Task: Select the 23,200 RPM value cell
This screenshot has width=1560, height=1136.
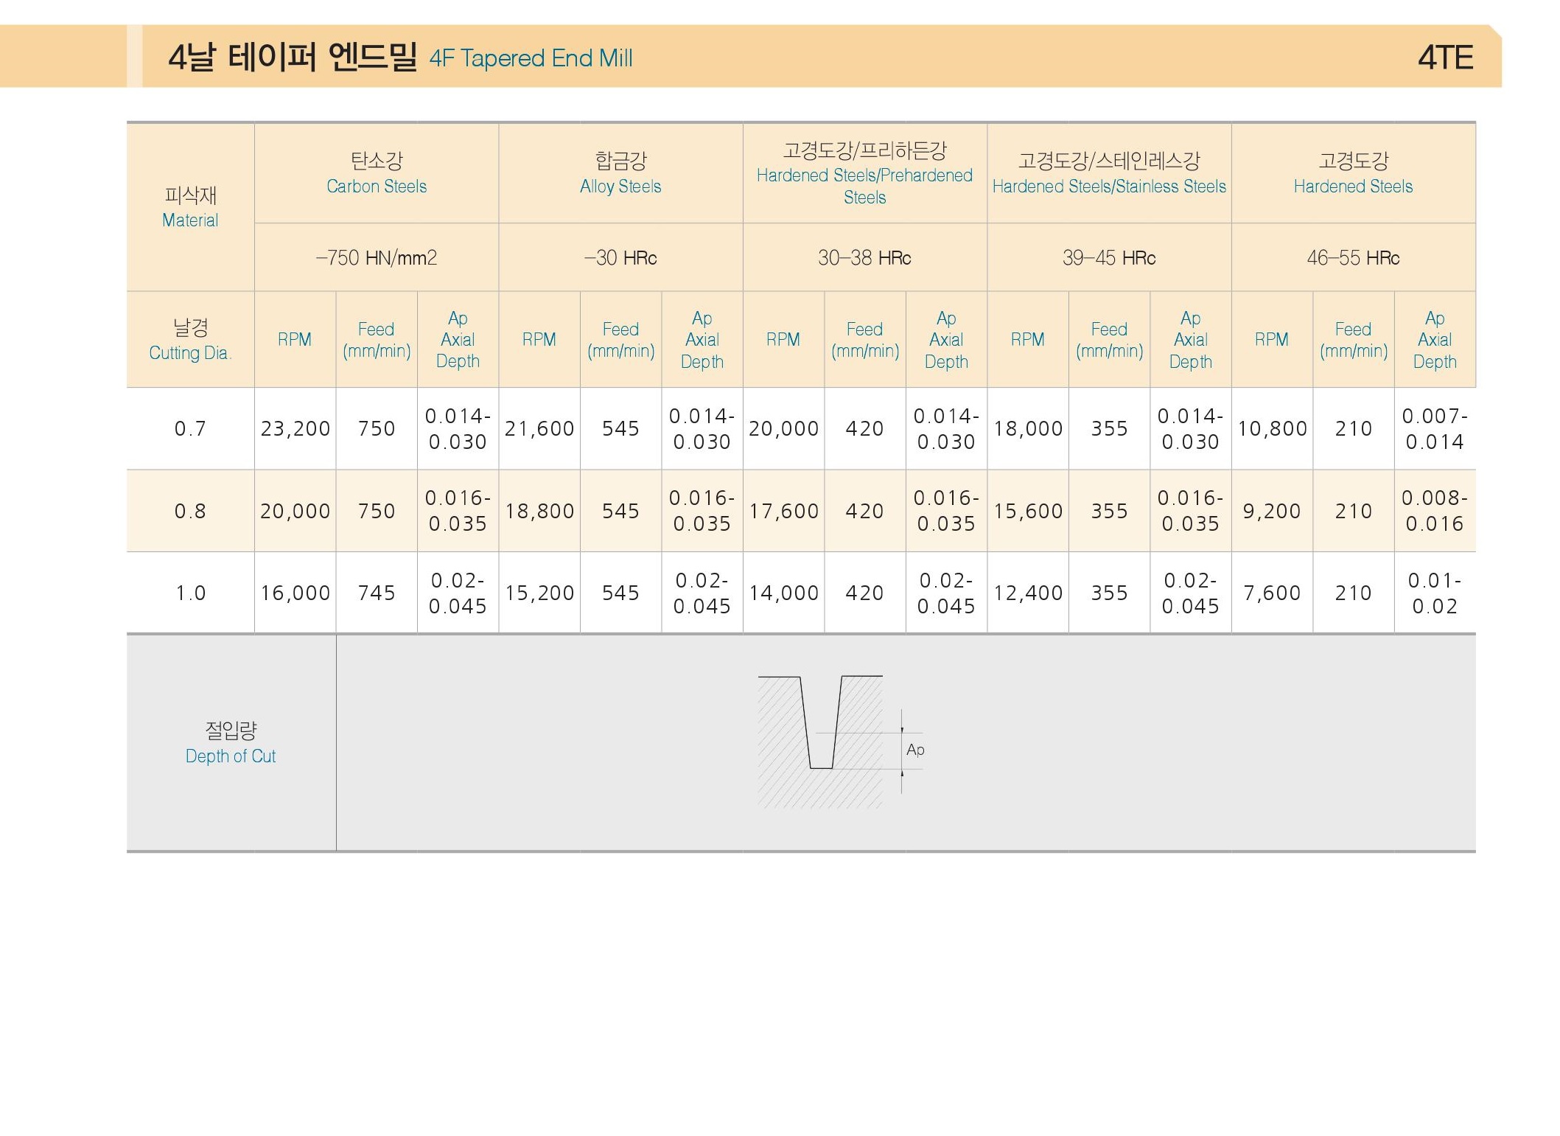Action: point(295,428)
